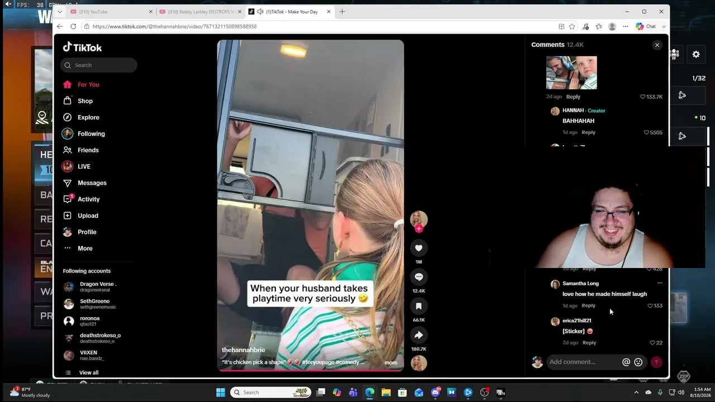Open the emoji picker in comment box
Viewport: 715px width, 402px height.
pos(638,362)
